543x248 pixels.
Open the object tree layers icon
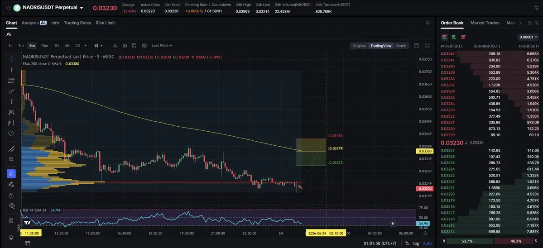click(x=11, y=237)
